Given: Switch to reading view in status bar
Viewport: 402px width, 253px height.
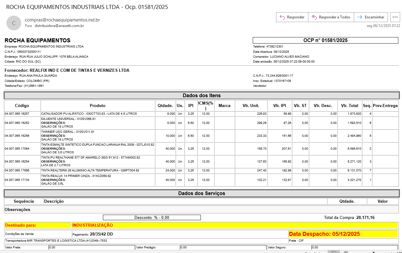Looking at the screenshot, I should point(346,252).
